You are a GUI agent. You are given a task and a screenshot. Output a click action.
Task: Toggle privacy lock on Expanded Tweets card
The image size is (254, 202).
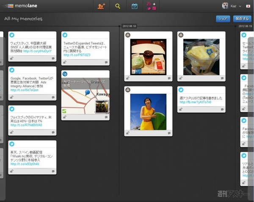click(x=65, y=62)
